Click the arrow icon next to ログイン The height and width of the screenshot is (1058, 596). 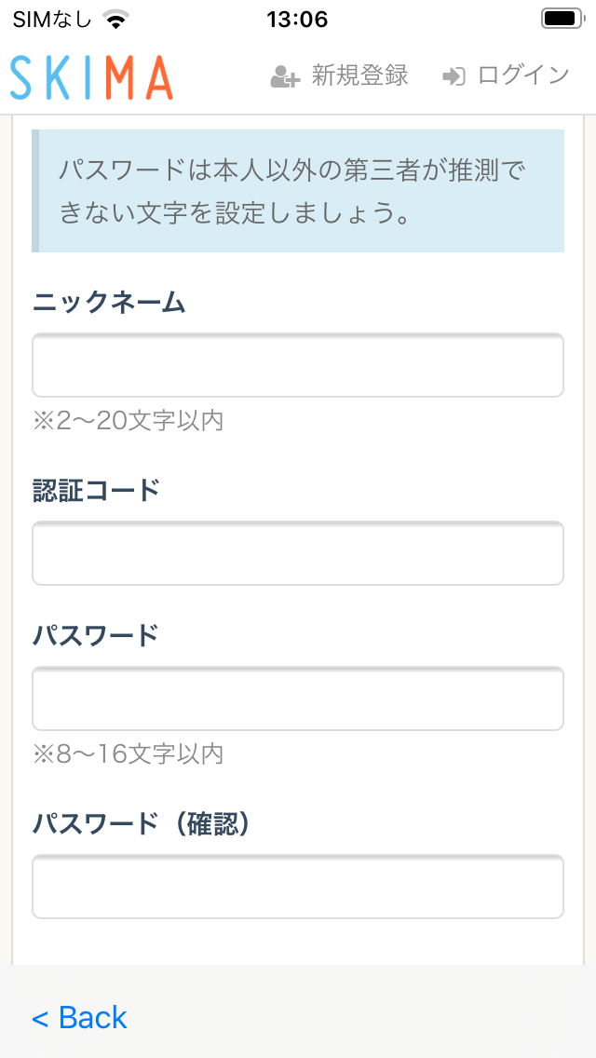pos(454,75)
